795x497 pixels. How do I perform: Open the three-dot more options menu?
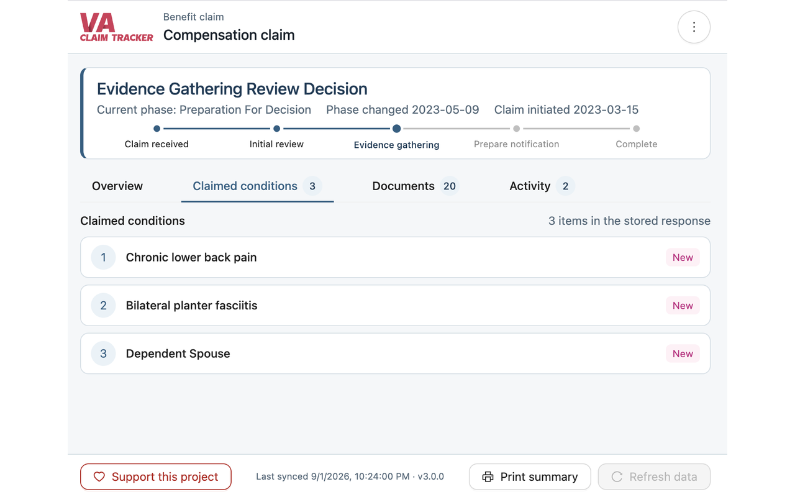pyautogui.click(x=694, y=27)
